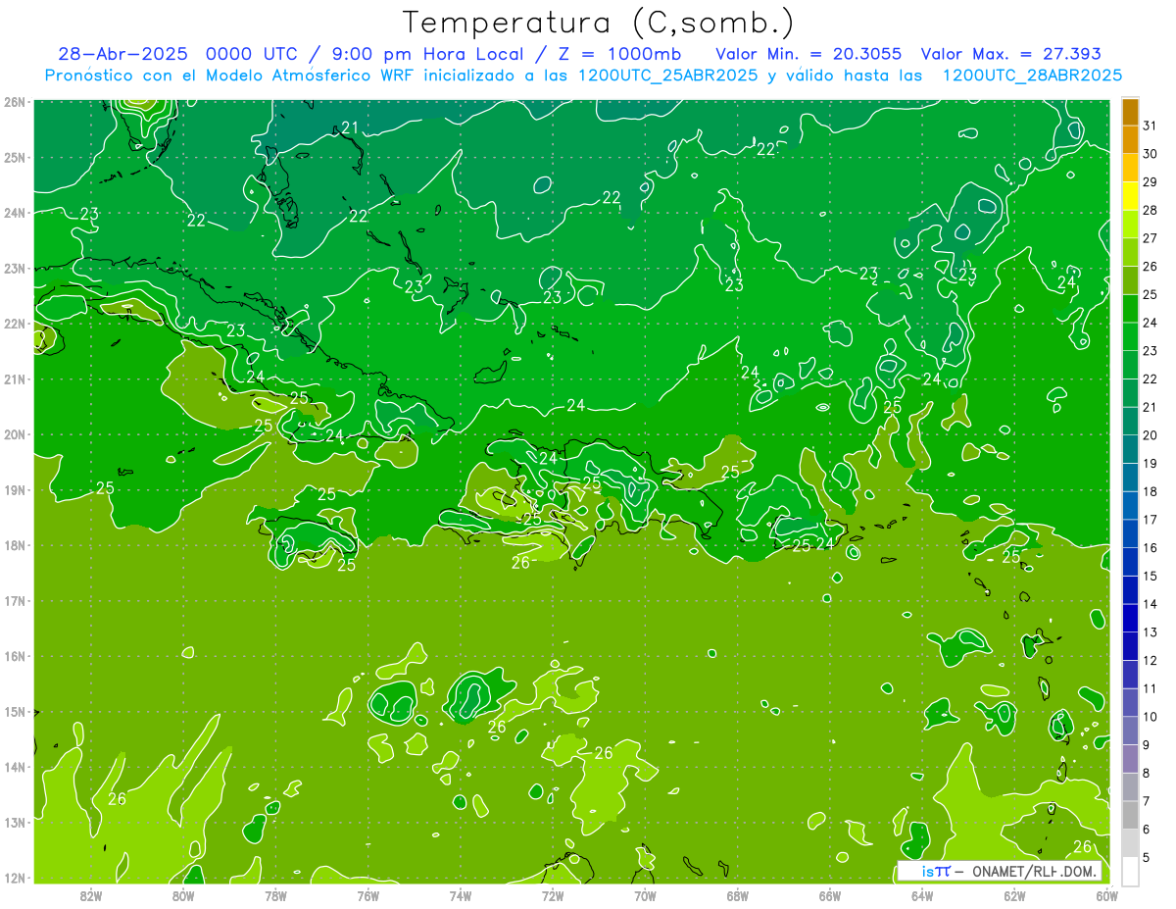Click legend value 15
This screenshot has height=909, width=1176.
click(x=1150, y=576)
